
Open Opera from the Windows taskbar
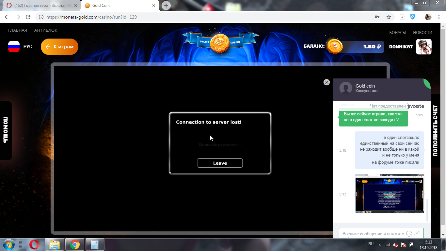tap(34, 244)
